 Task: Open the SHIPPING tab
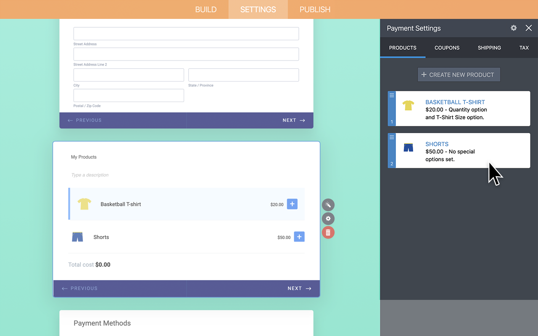tap(489, 48)
